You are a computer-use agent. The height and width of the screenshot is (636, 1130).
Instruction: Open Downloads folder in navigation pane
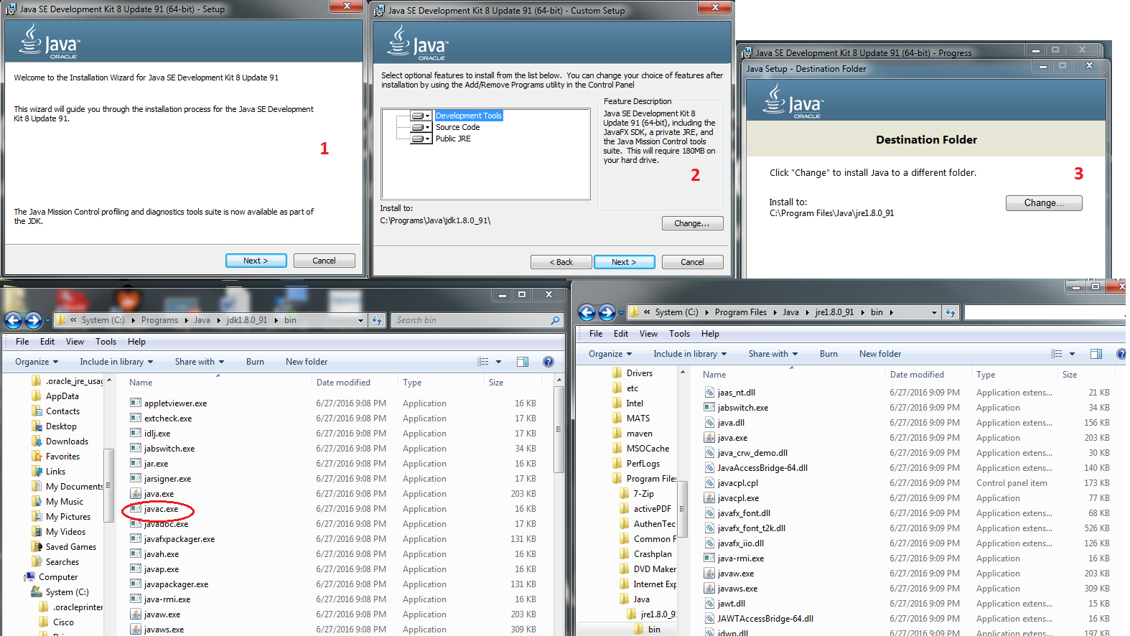(67, 441)
